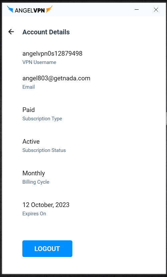Click the AngelVPN logo

coord(30,9)
